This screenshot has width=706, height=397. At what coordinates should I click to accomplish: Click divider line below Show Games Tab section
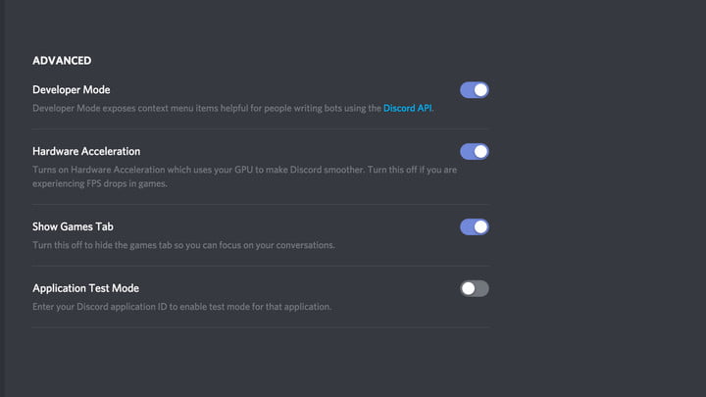click(x=260, y=266)
